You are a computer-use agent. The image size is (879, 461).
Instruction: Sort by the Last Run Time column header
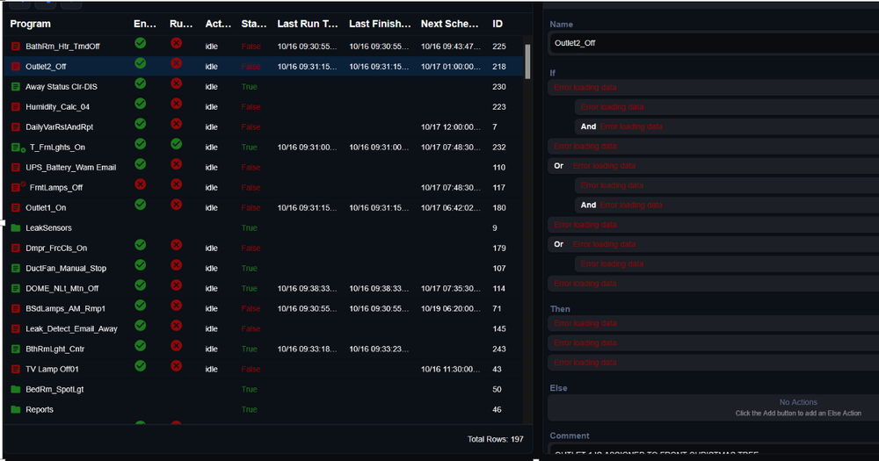(x=307, y=24)
